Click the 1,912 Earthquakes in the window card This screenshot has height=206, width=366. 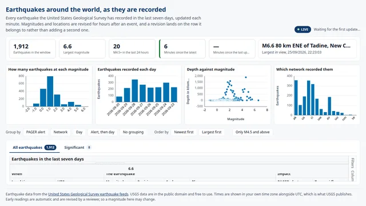[33, 49]
